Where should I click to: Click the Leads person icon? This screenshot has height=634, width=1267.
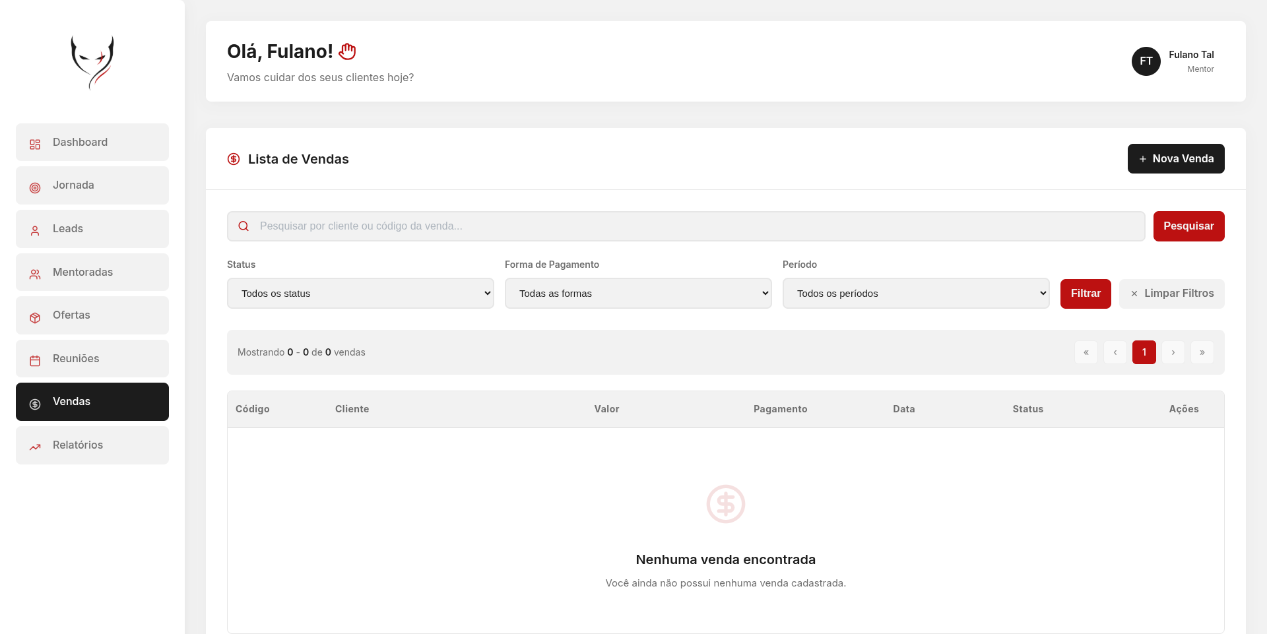(x=35, y=231)
